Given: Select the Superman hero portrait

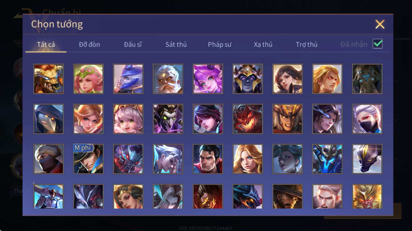Looking at the screenshot, I should click(208, 159).
